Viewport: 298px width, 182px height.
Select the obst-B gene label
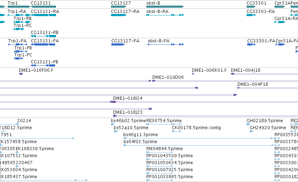pos(153,3)
